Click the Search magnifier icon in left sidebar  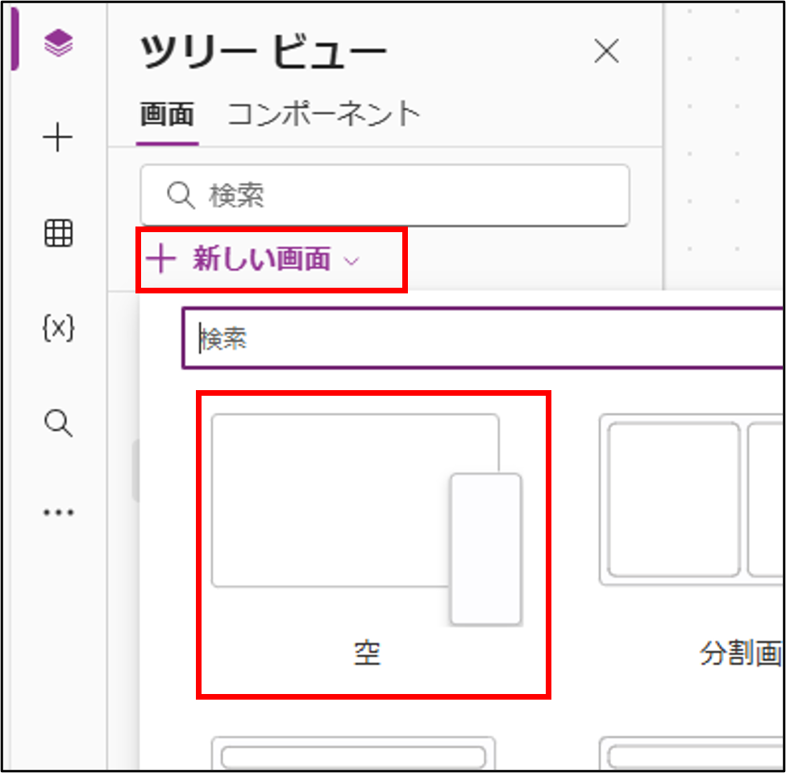click(x=58, y=422)
